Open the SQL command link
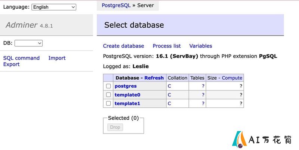Viewport: 299px width, 150px height. coord(21,58)
